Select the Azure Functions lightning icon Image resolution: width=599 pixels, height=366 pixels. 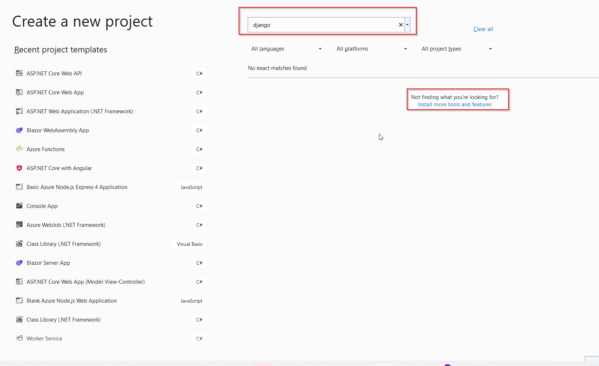point(19,149)
